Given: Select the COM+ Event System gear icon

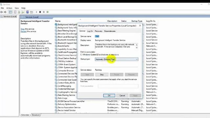Looking at the screenshot, I should coord(56,64).
